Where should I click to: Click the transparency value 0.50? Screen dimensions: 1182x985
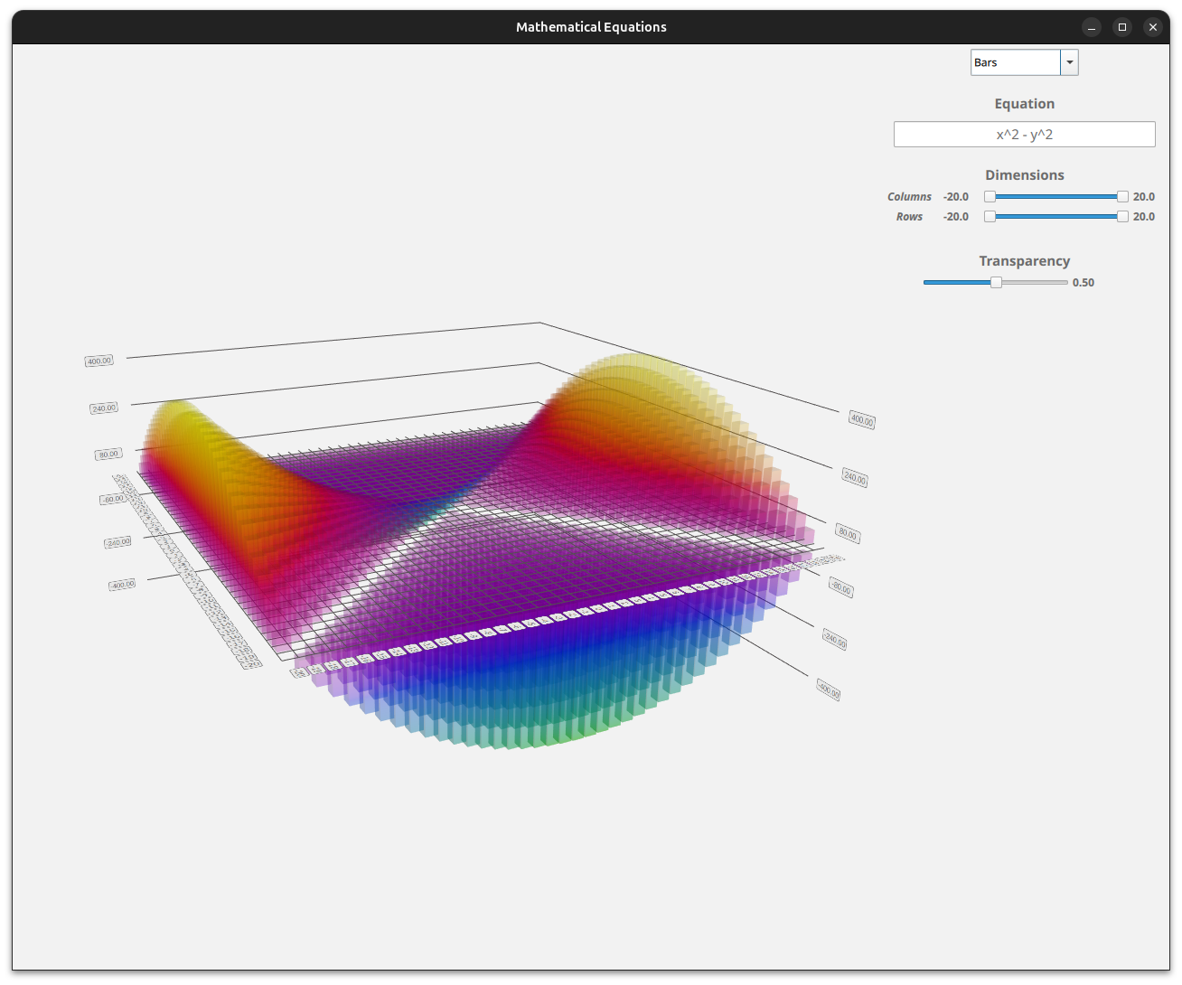[x=1083, y=283]
